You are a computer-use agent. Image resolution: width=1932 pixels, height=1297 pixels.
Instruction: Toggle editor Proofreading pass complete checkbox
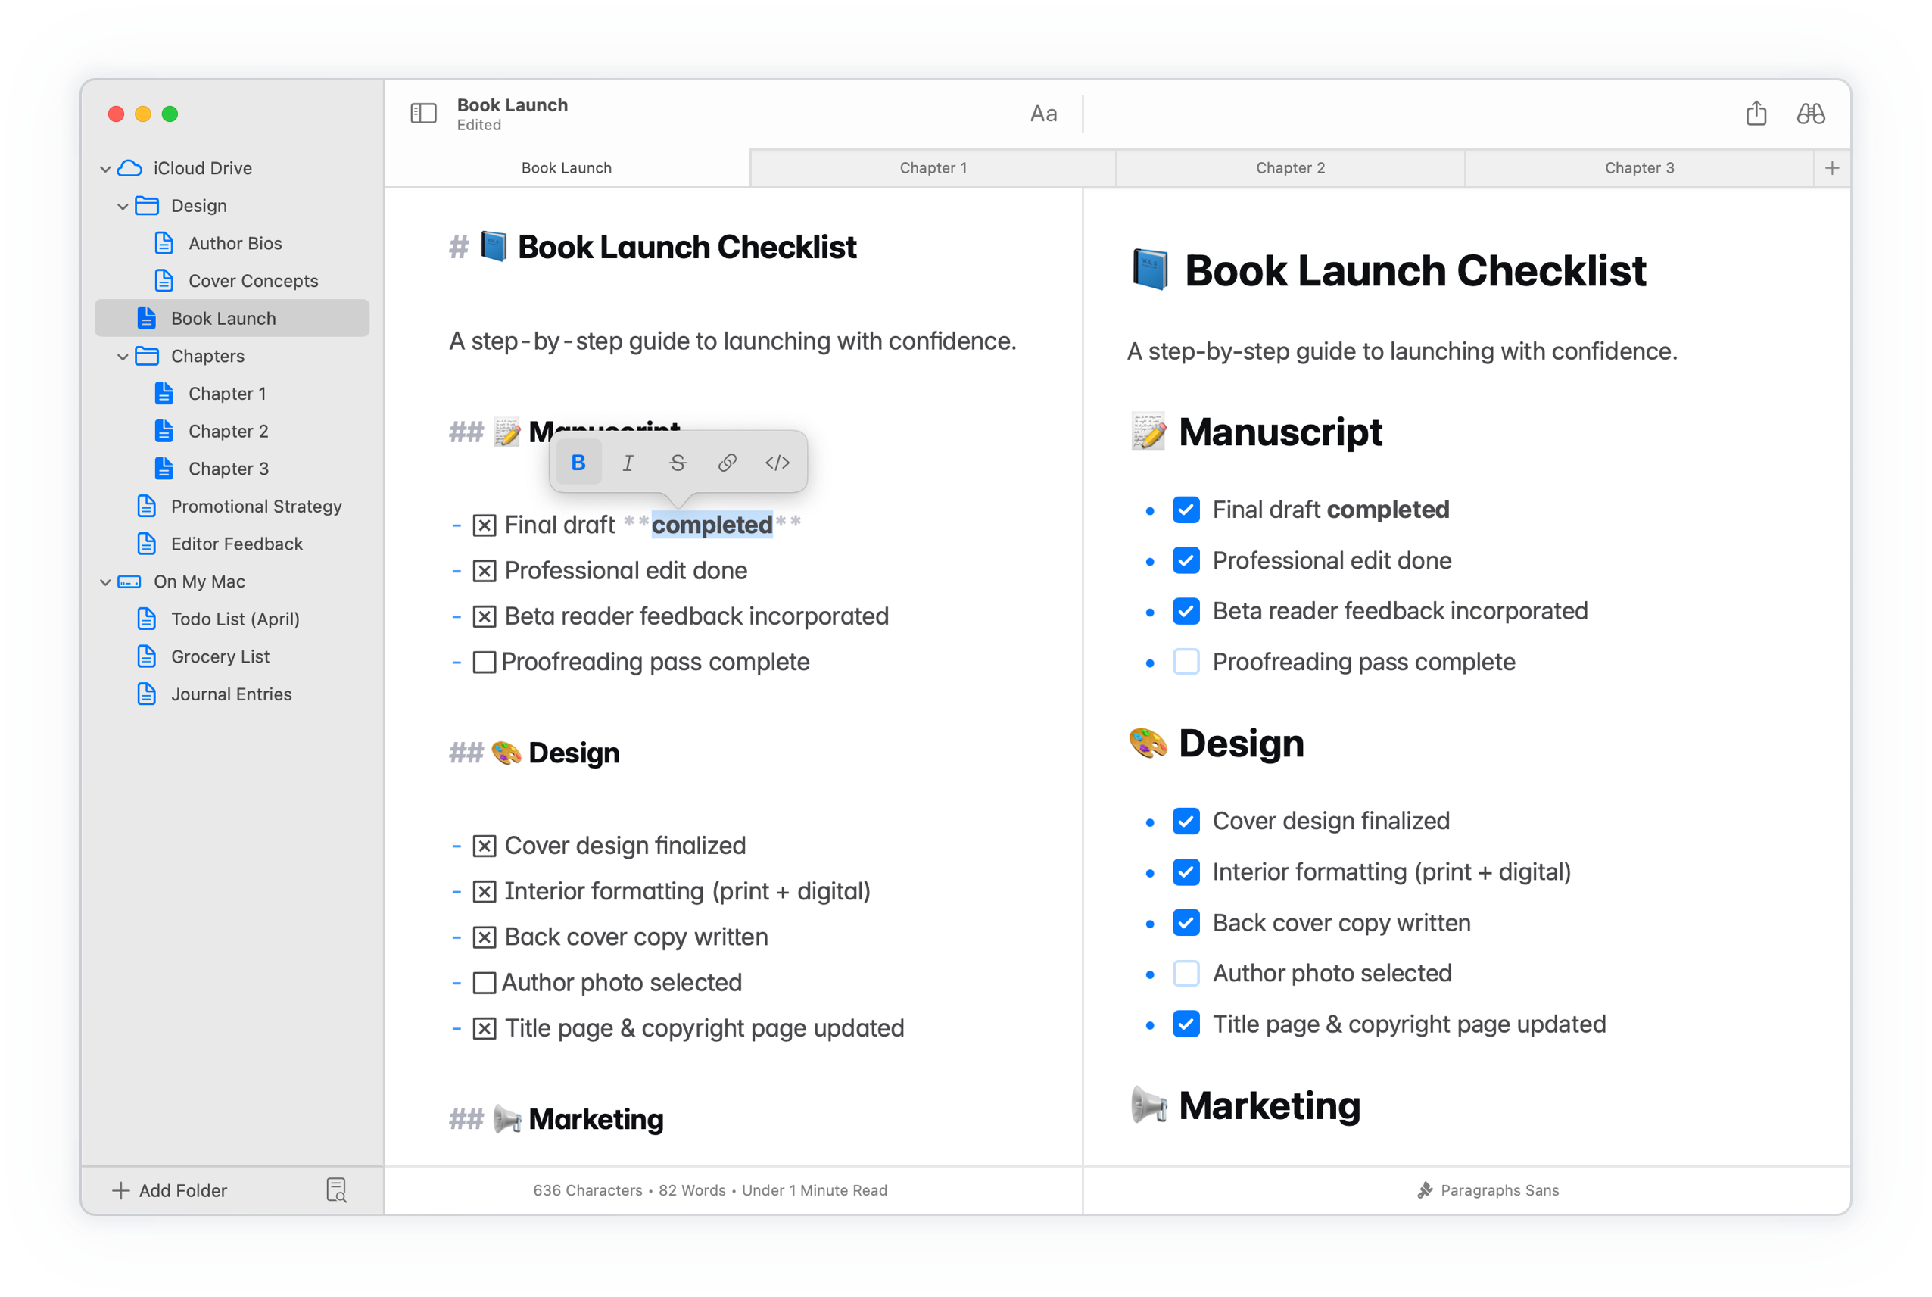[x=485, y=663]
